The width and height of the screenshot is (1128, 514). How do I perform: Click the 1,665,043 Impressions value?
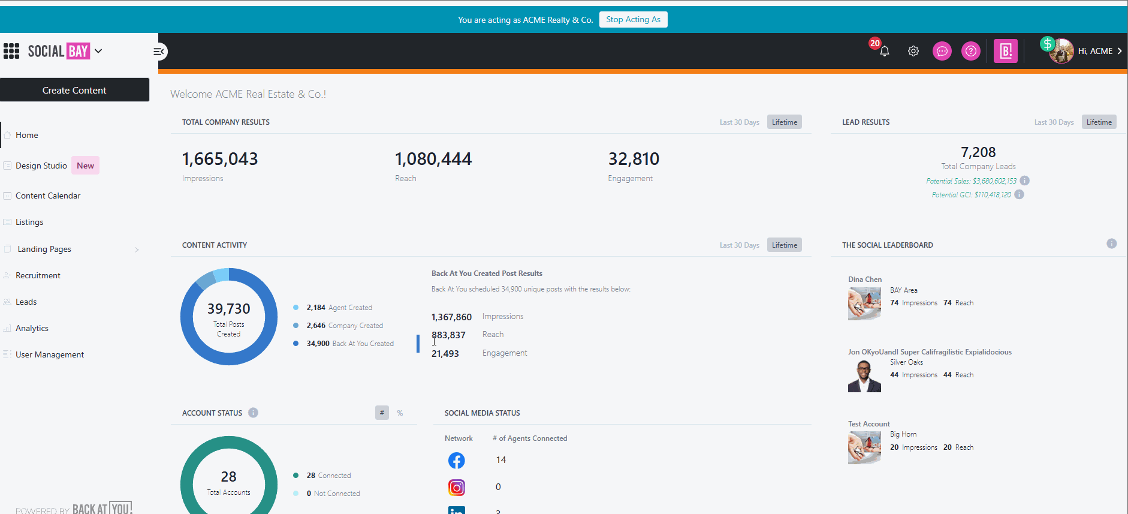pyautogui.click(x=220, y=159)
